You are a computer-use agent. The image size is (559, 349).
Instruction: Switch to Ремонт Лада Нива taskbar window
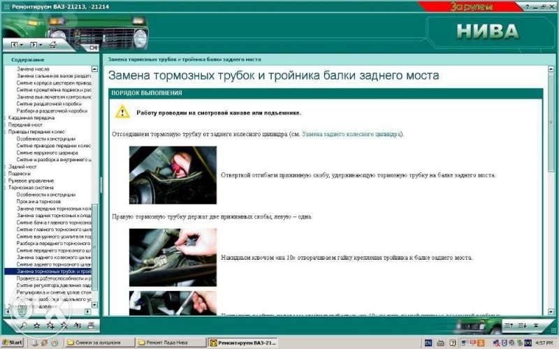pyautogui.click(x=171, y=343)
